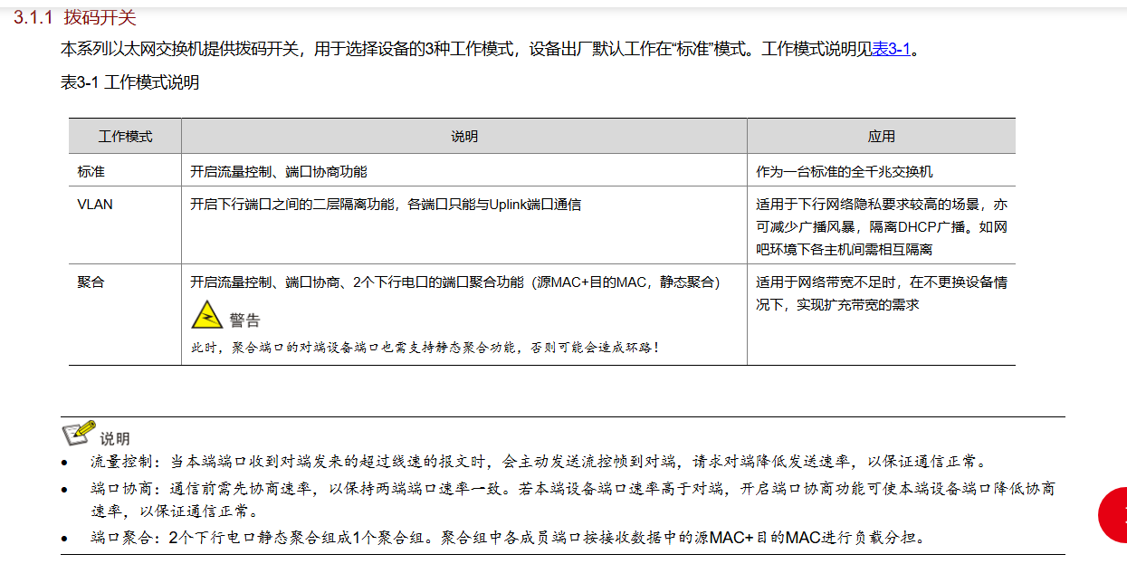
Task: Open the 表3-1 hyperlink
Action: point(891,49)
